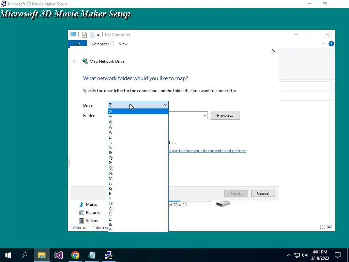The width and height of the screenshot is (349, 262).
Task: Click the Map Network Drive back arrow
Action: pyautogui.click(x=75, y=61)
